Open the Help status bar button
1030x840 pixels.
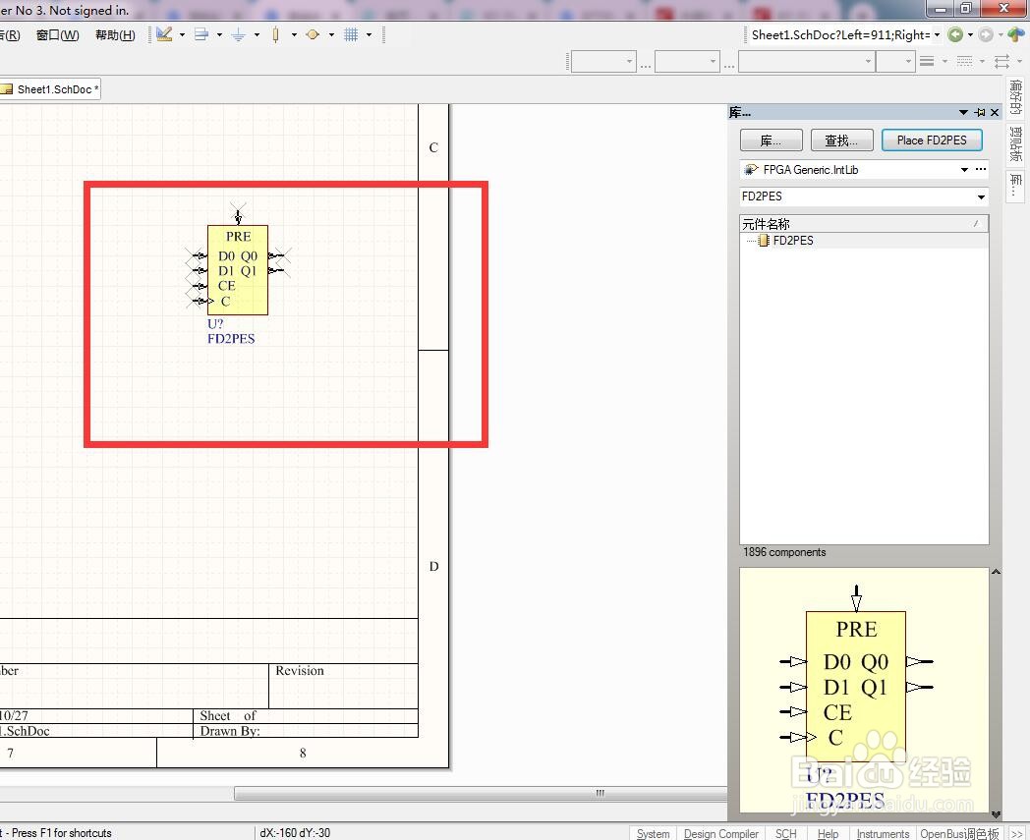click(828, 833)
